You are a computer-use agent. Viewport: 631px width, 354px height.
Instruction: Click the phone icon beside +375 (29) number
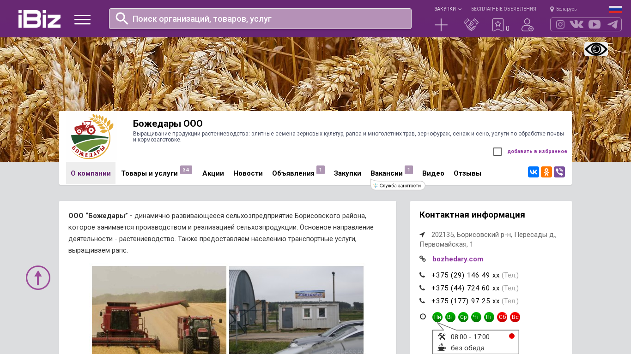[x=422, y=275]
